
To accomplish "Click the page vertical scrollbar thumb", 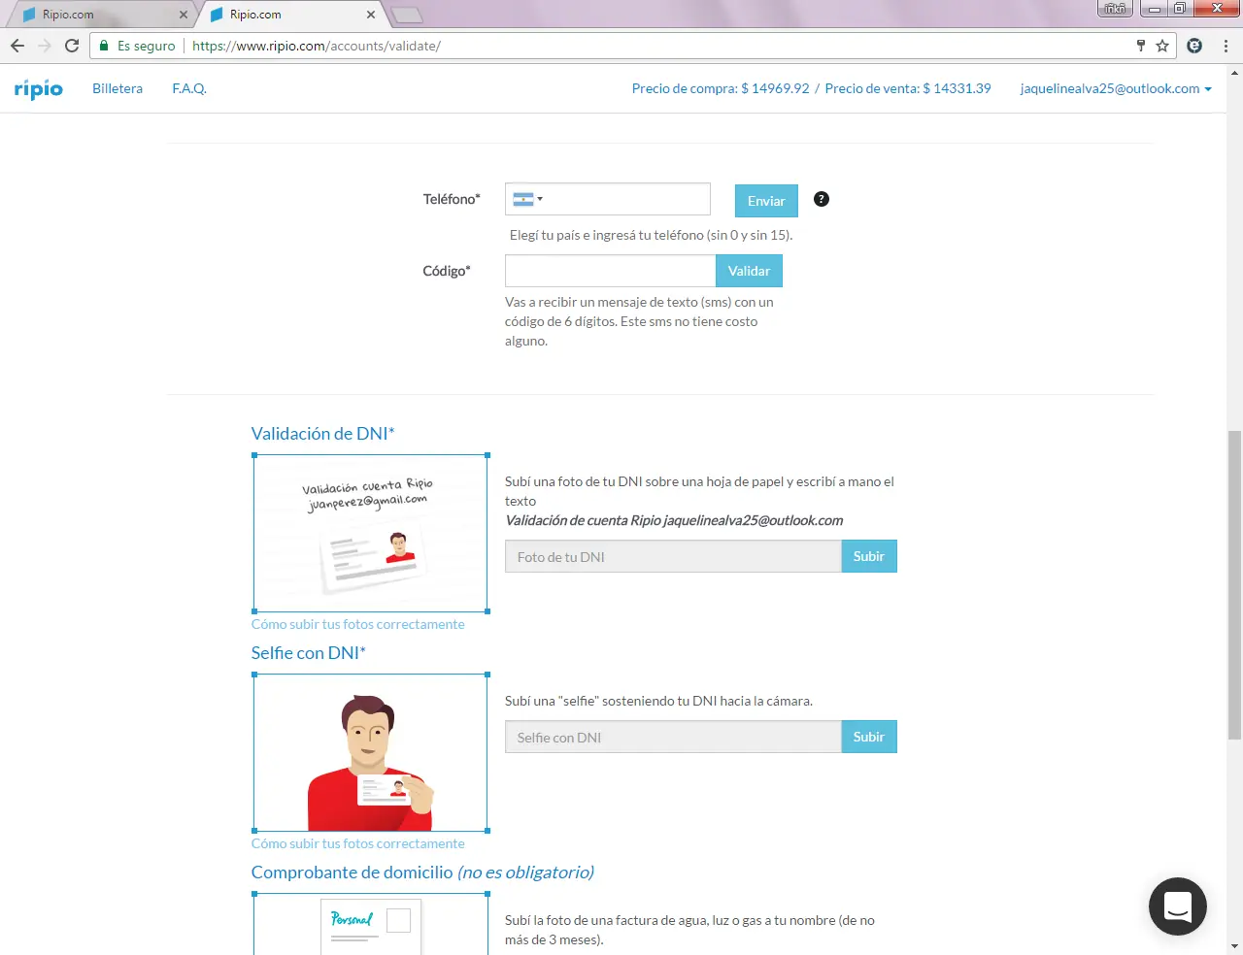I will 1235,585.
